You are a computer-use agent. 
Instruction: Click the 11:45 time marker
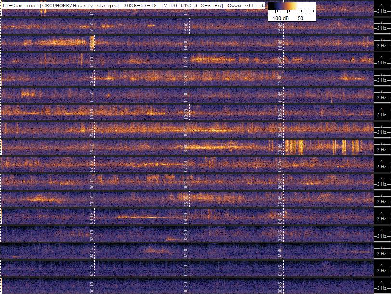[x=280, y=97]
